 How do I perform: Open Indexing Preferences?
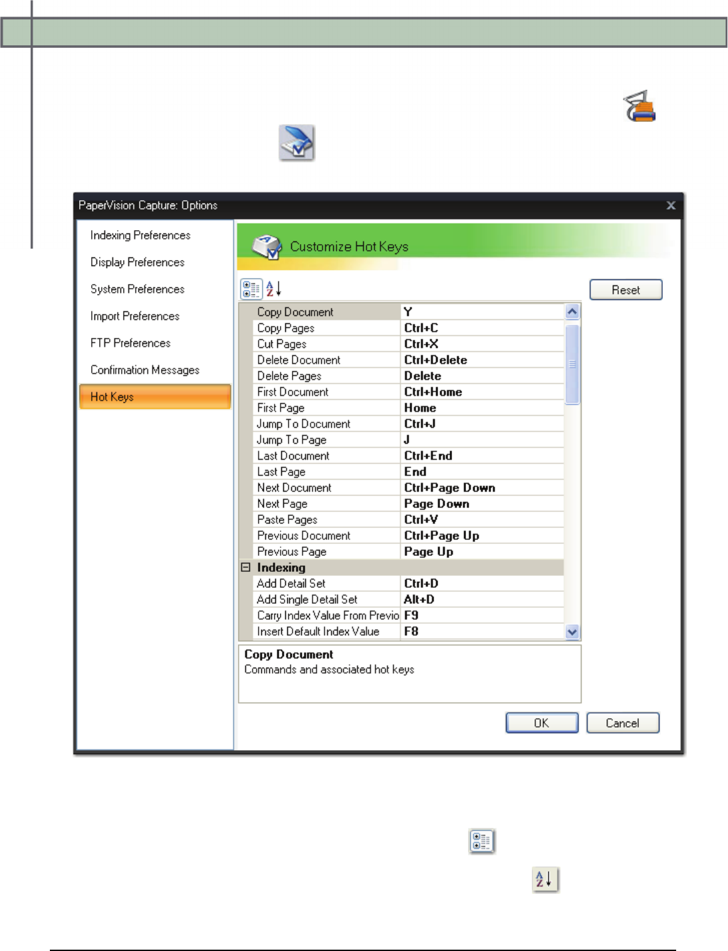coord(140,235)
